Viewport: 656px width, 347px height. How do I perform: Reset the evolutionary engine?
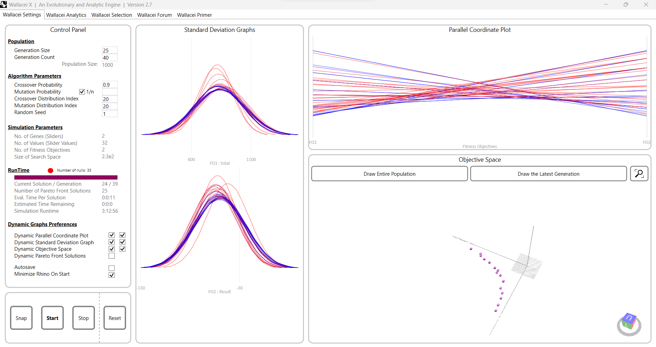coord(114,318)
